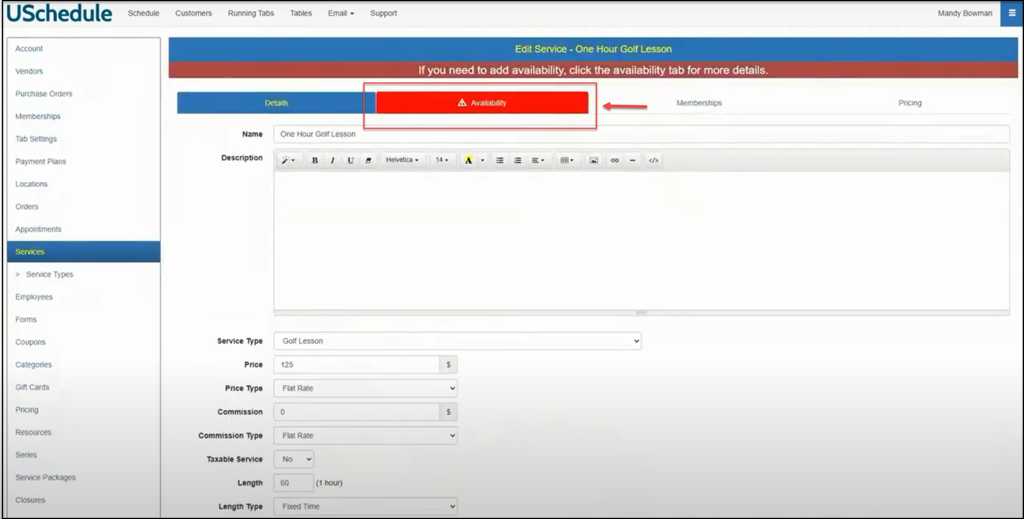The height and width of the screenshot is (519, 1024).
Task: Switch to the Availability tab
Action: point(482,103)
